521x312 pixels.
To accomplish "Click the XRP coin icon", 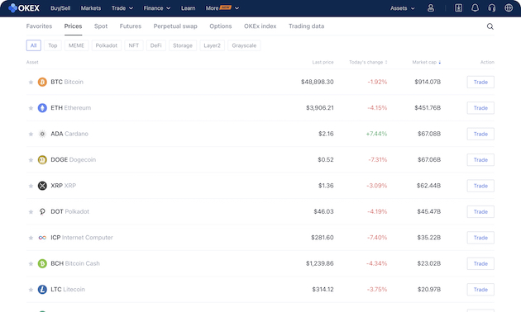I will pyautogui.click(x=42, y=186).
